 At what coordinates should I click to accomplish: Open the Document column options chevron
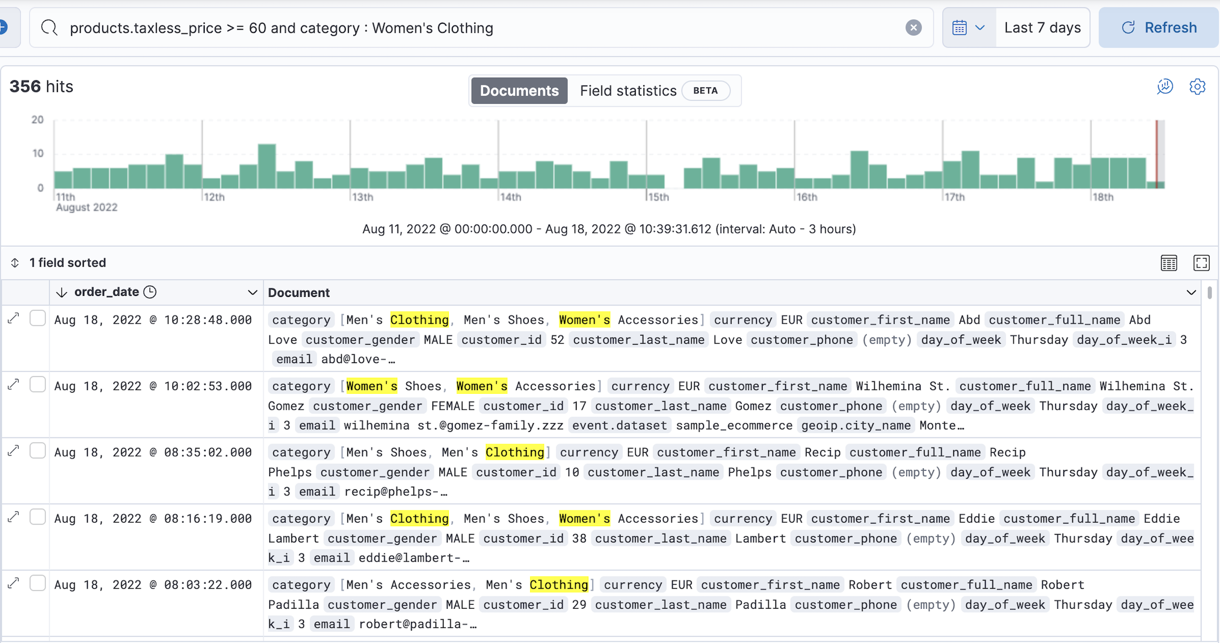(x=1191, y=293)
